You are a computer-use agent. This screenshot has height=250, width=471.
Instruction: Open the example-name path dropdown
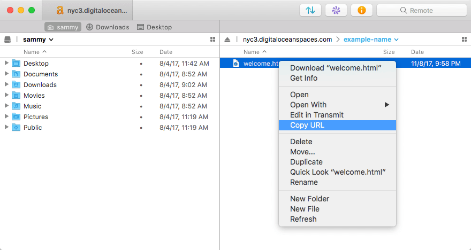point(371,40)
